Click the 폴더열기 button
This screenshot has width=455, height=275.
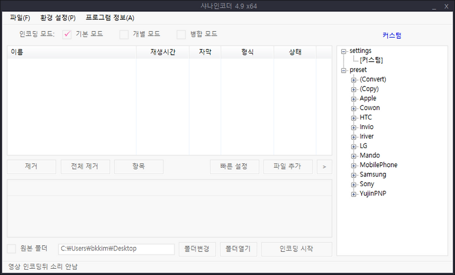point(238,249)
